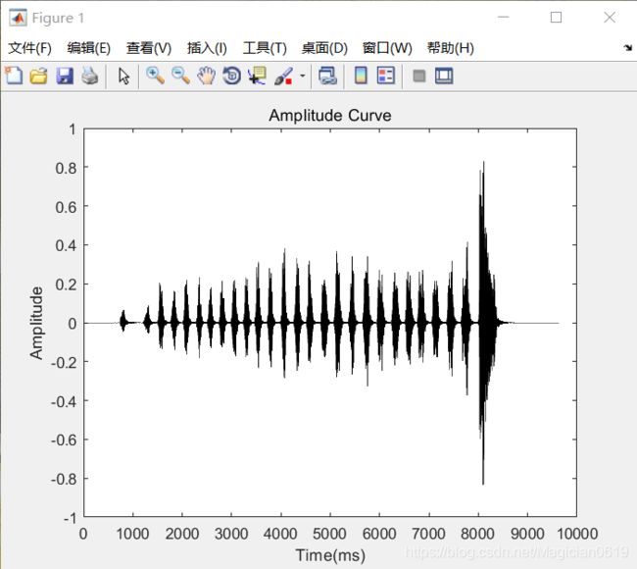This screenshot has height=569, width=637.
Task: Select the Brush data tool
Action: pos(283,77)
